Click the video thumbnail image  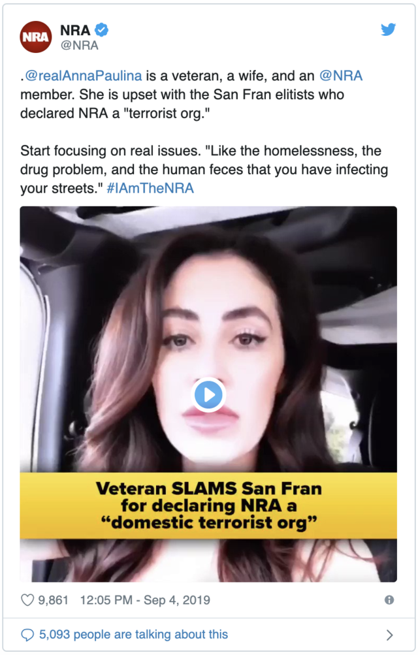(x=208, y=394)
